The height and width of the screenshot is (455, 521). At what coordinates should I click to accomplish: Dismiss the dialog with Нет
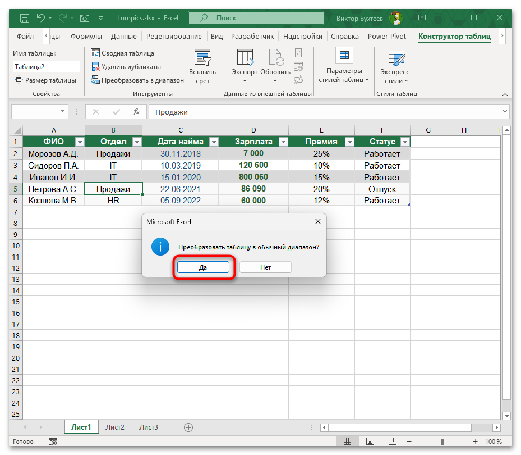click(265, 267)
